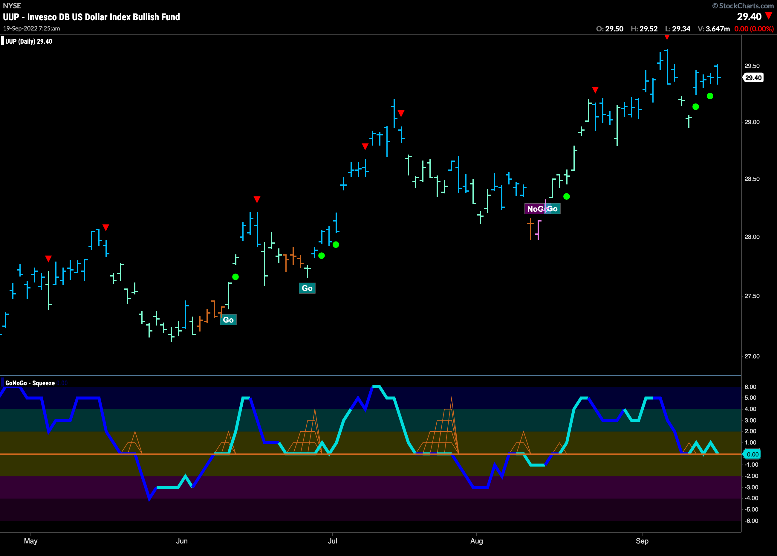Click the red triangle above the mid-May high near 28.00
This screenshot has width=777, height=556.
click(106, 228)
